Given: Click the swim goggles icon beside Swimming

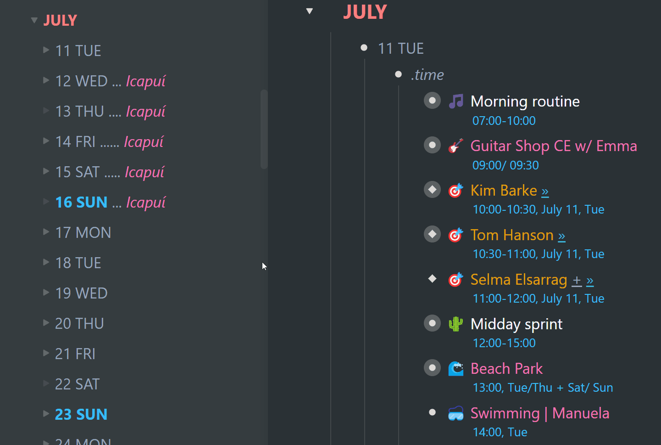Looking at the screenshot, I should tap(455, 413).
